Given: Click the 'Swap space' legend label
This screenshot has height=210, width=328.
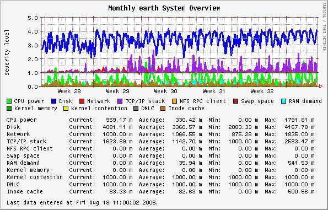Looking at the screenshot, I should (257, 101).
